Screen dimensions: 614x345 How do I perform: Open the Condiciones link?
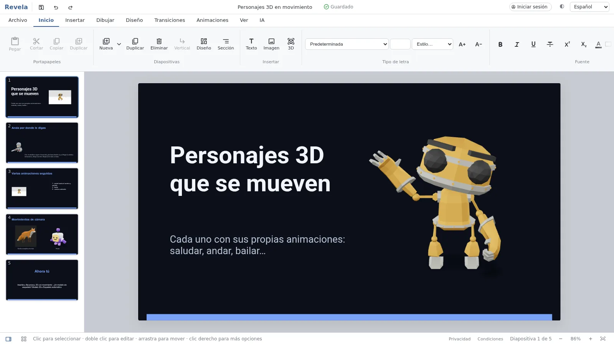(x=490, y=339)
